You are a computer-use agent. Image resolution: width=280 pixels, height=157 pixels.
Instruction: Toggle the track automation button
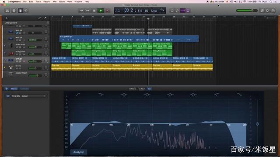point(39,18)
